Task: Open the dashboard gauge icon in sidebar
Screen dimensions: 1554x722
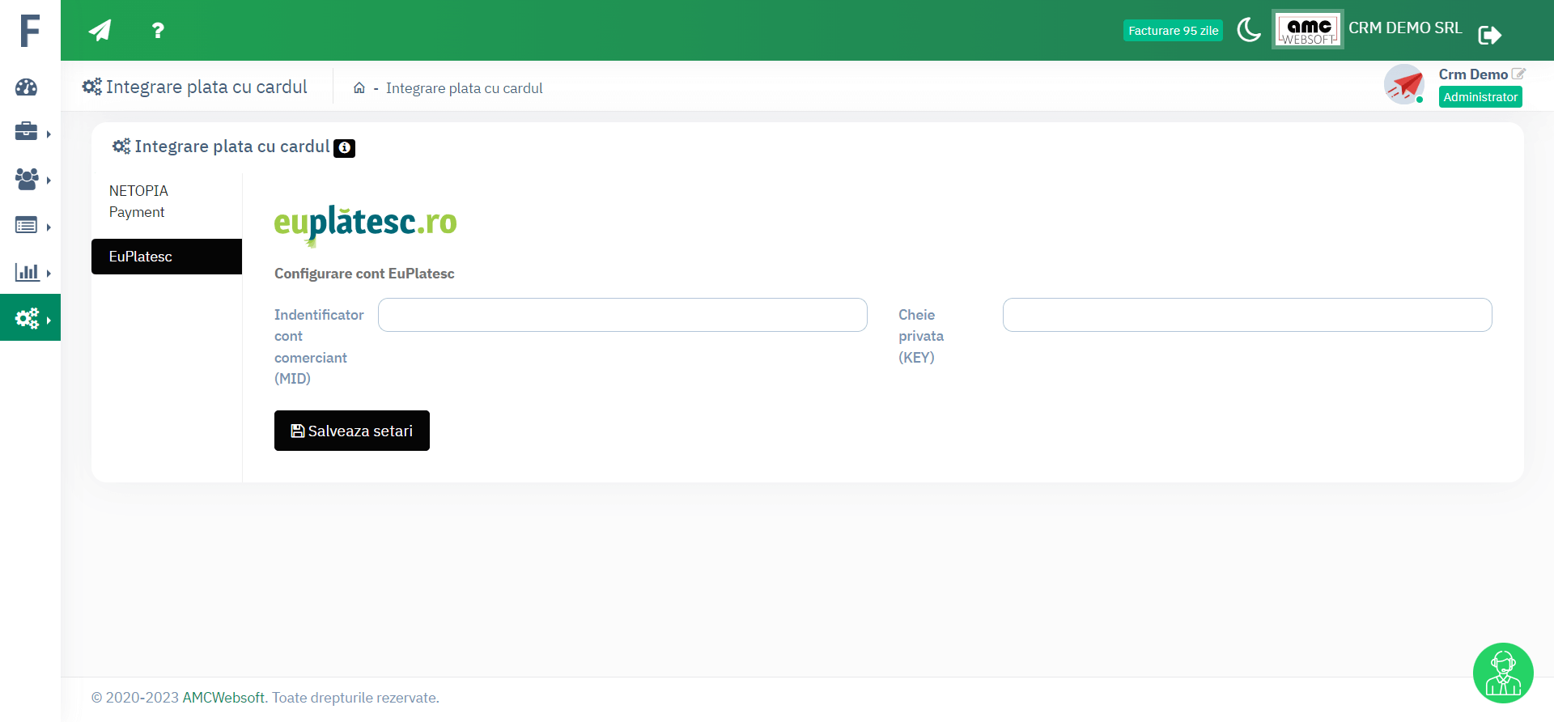Action: 27,87
